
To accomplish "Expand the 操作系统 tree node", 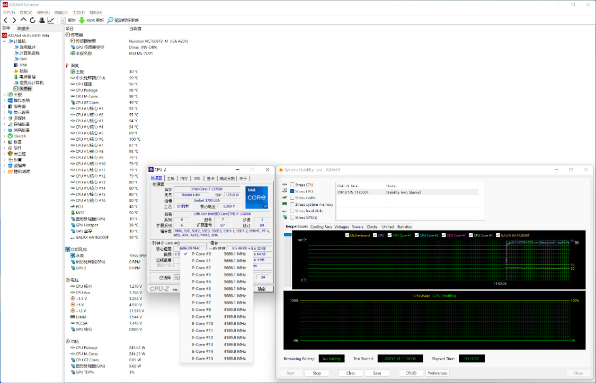I will pos(5,101).
